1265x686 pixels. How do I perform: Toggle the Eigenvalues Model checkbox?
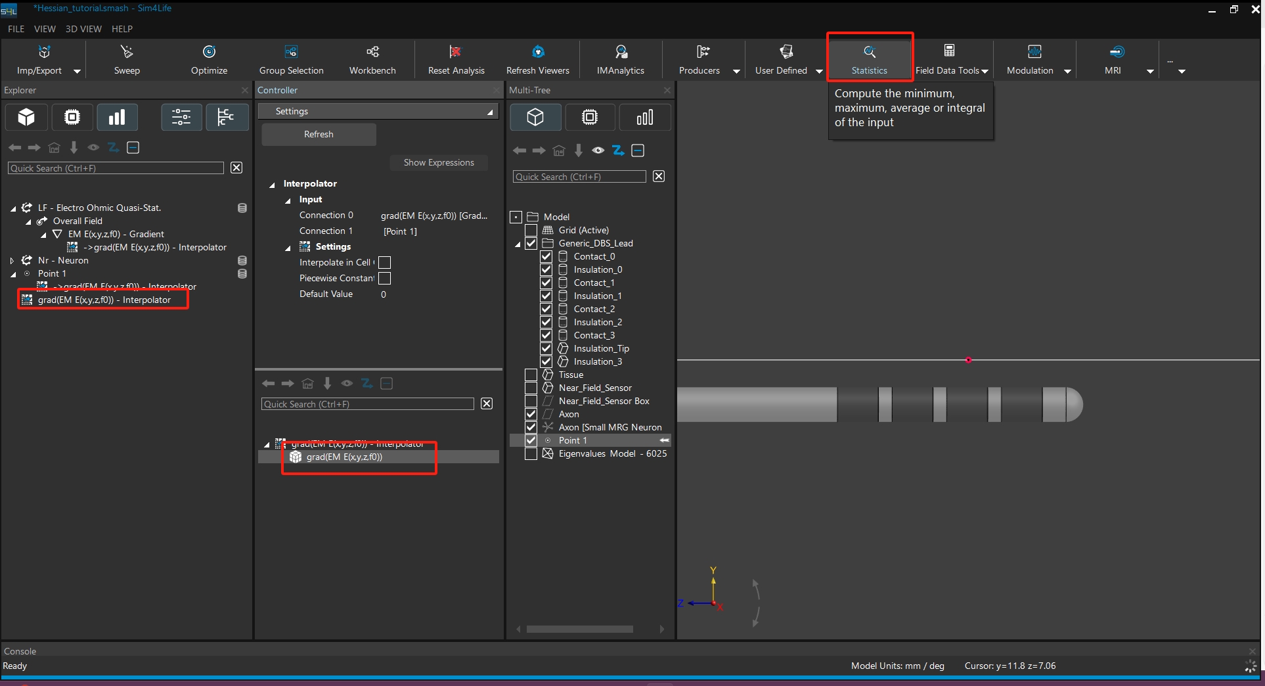coord(531,453)
